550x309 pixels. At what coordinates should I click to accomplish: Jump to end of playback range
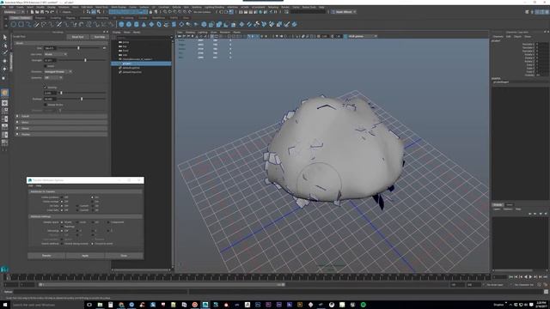(545, 276)
